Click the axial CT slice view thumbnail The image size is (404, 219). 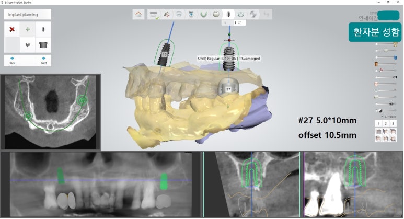click(x=50, y=112)
